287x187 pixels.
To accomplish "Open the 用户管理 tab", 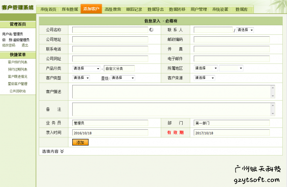I will (x=199, y=10).
